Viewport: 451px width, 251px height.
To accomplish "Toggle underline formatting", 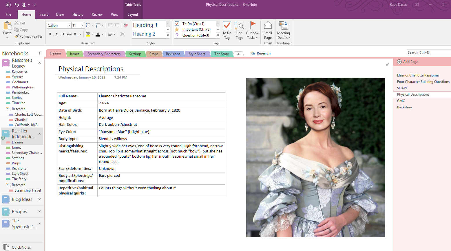I will 63,34.
